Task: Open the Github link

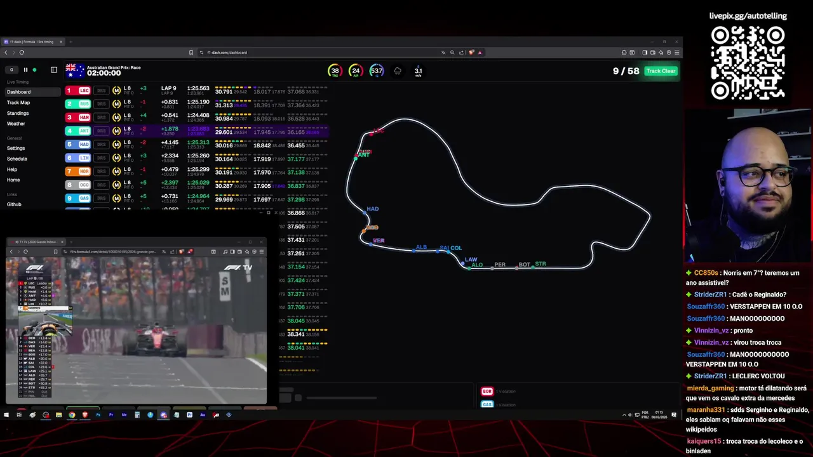Action: (14, 204)
